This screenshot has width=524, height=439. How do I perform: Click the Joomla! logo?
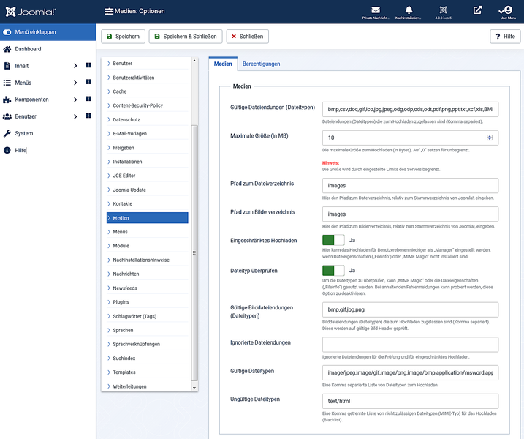point(31,12)
